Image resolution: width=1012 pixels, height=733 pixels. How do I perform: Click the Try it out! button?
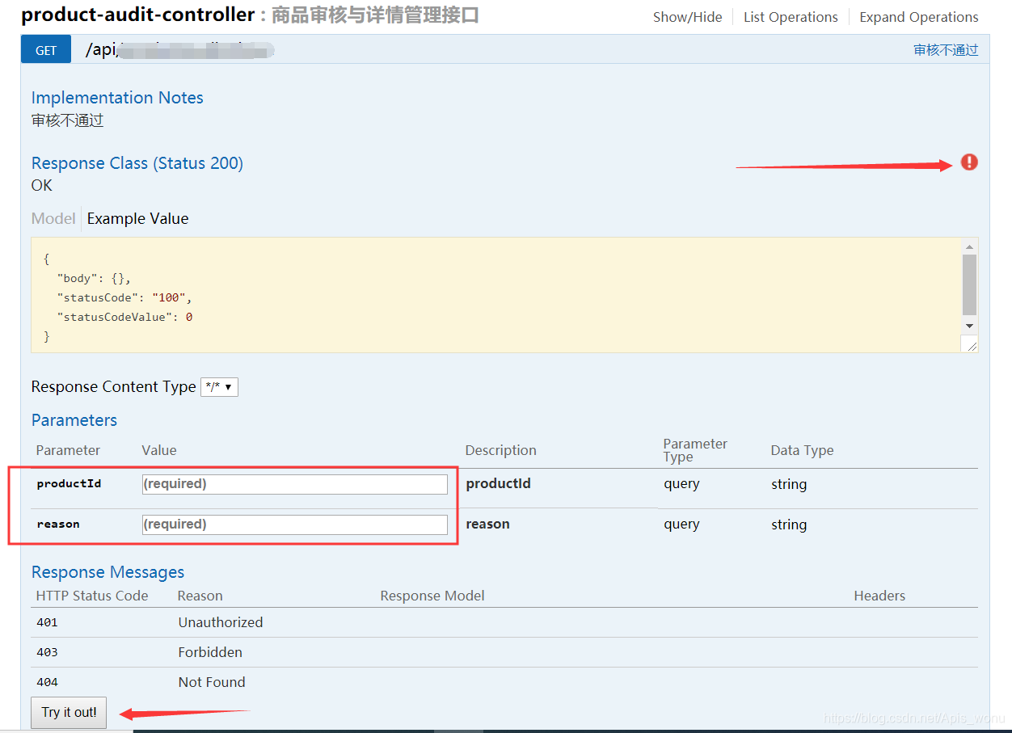click(69, 712)
